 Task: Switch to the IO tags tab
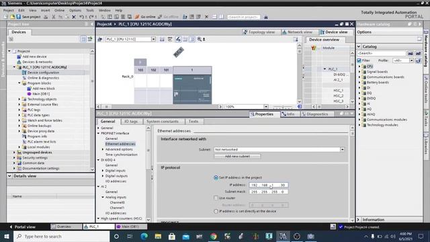click(130, 121)
